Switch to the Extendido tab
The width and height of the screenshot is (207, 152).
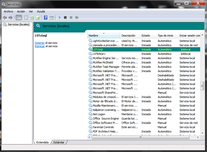(x=43, y=142)
